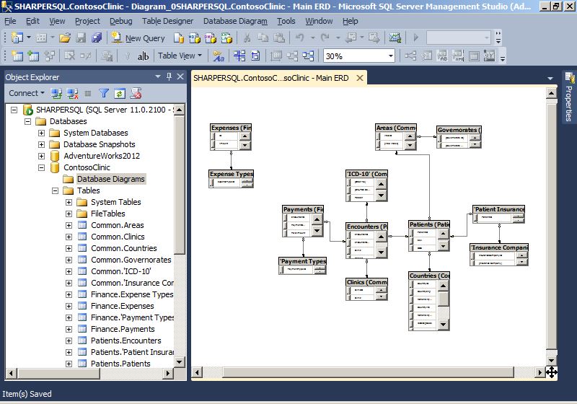Close the Object Explorer panel

[x=180, y=76]
